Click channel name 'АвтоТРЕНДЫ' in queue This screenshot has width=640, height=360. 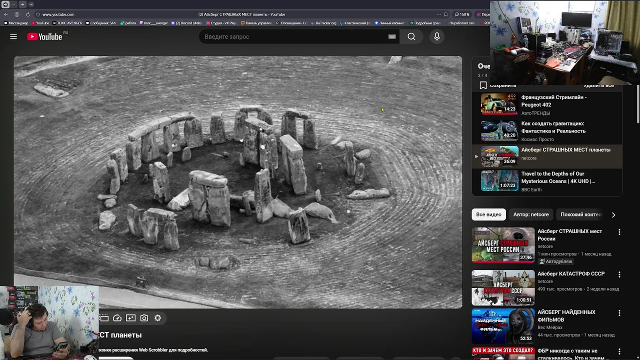click(x=535, y=113)
